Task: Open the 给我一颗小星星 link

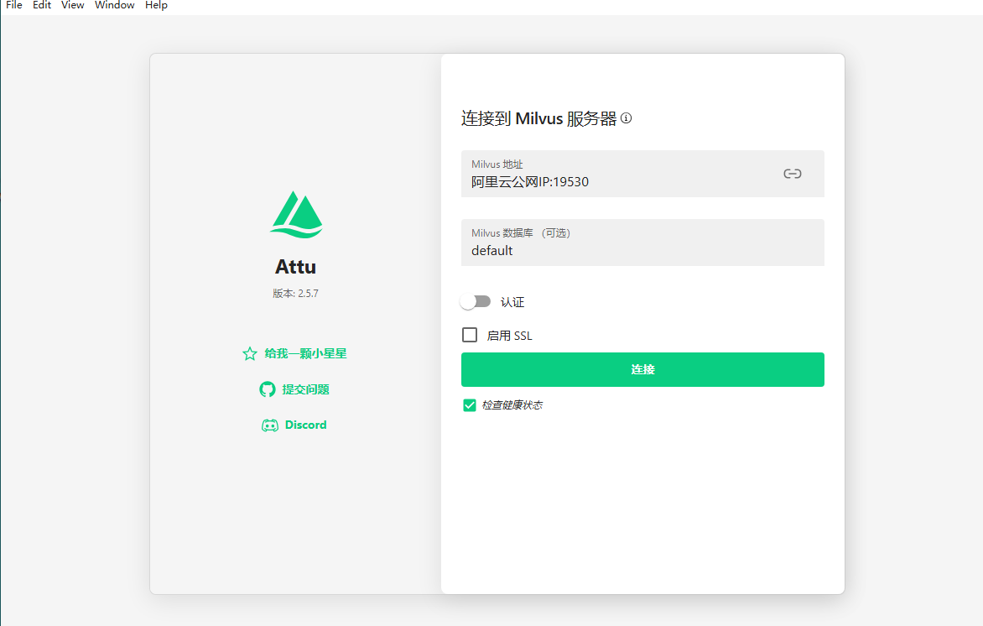Action: click(x=306, y=354)
